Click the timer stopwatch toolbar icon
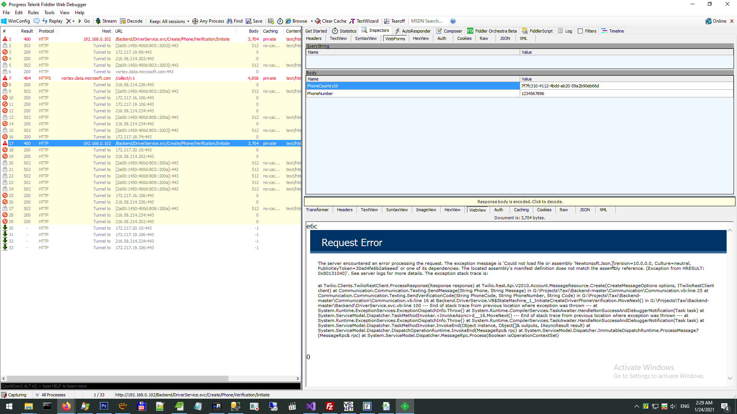This screenshot has height=414, width=737. [280, 21]
